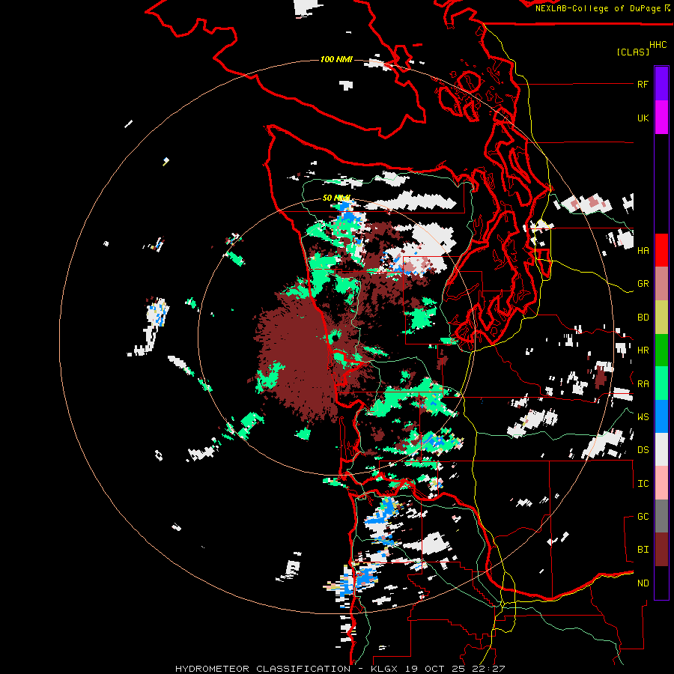The width and height of the screenshot is (674, 674).
Task: Click the RF purple legend swatch
Action: coord(661,84)
